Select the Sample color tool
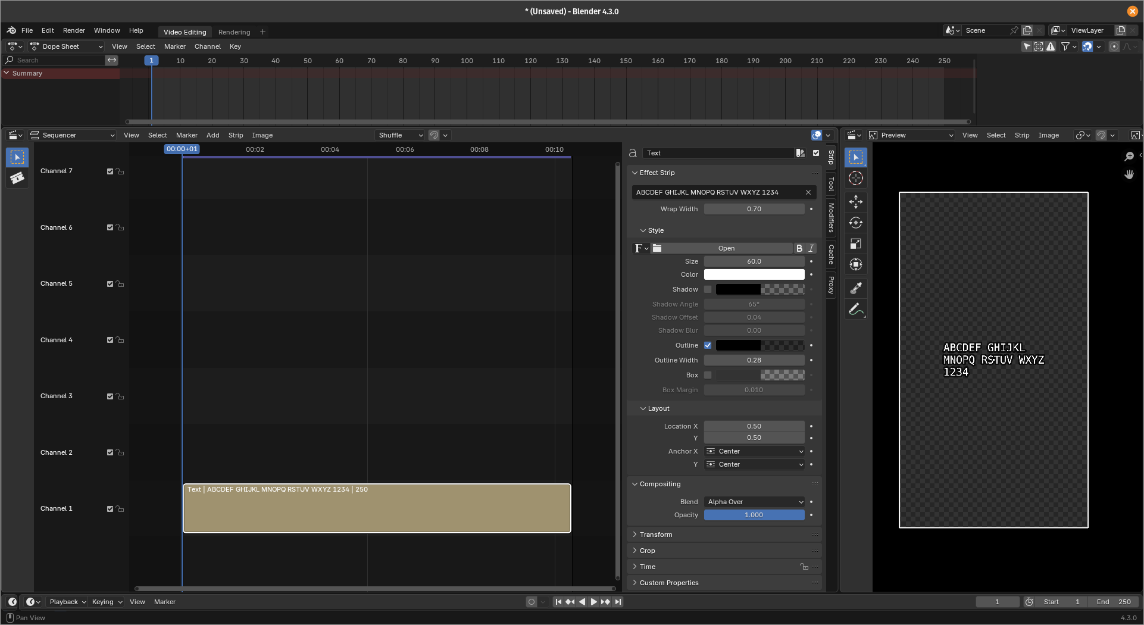 tap(856, 288)
